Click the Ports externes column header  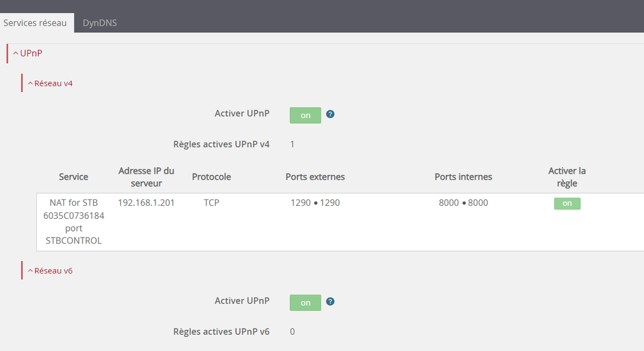(315, 177)
